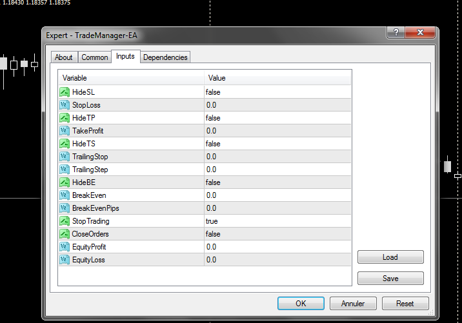Click the CloseOrders boolean variable icon

pos(65,234)
